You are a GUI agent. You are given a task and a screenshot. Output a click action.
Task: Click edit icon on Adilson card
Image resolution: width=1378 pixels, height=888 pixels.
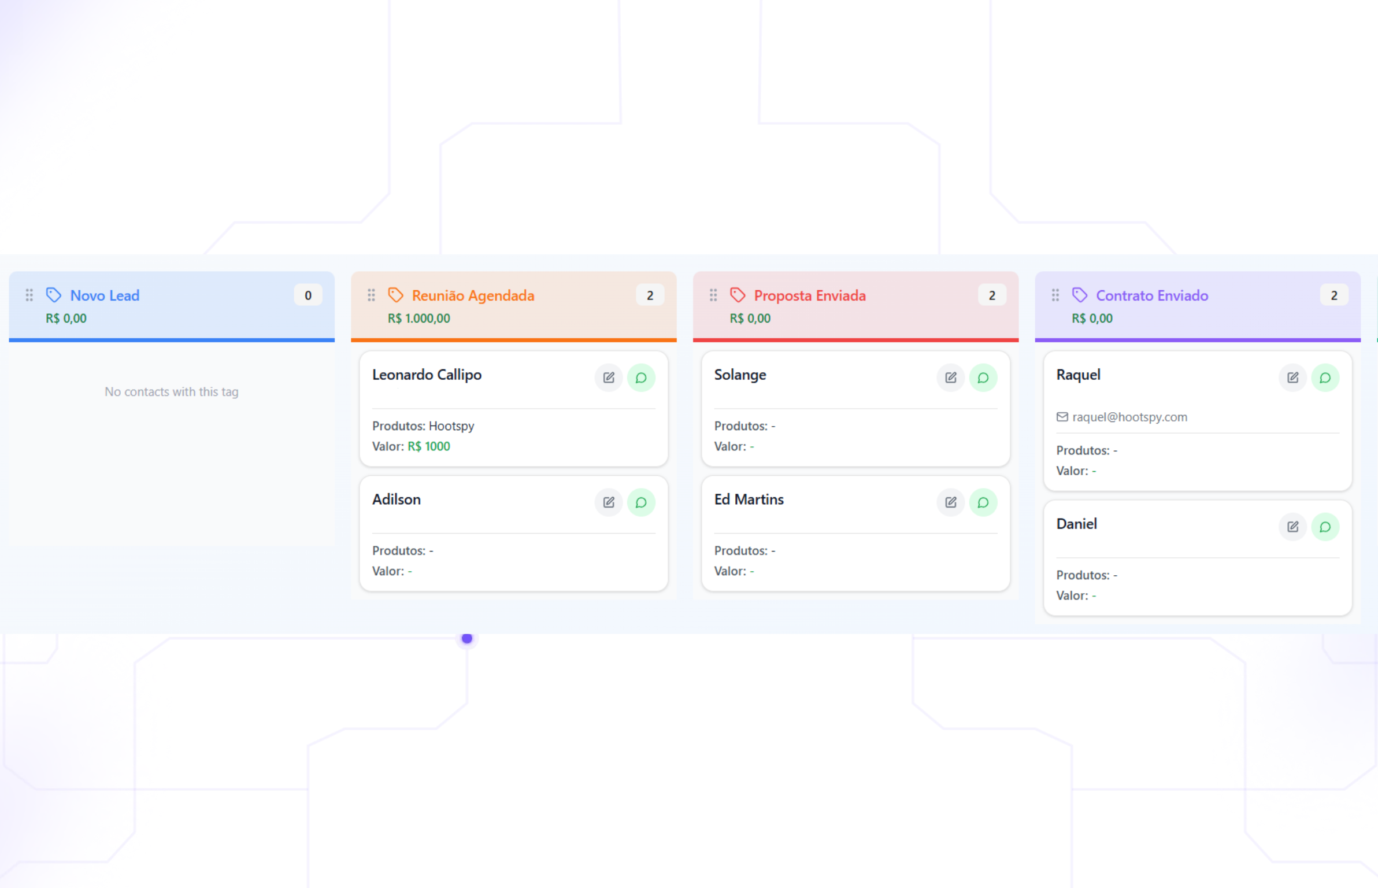click(x=609, y=502)
